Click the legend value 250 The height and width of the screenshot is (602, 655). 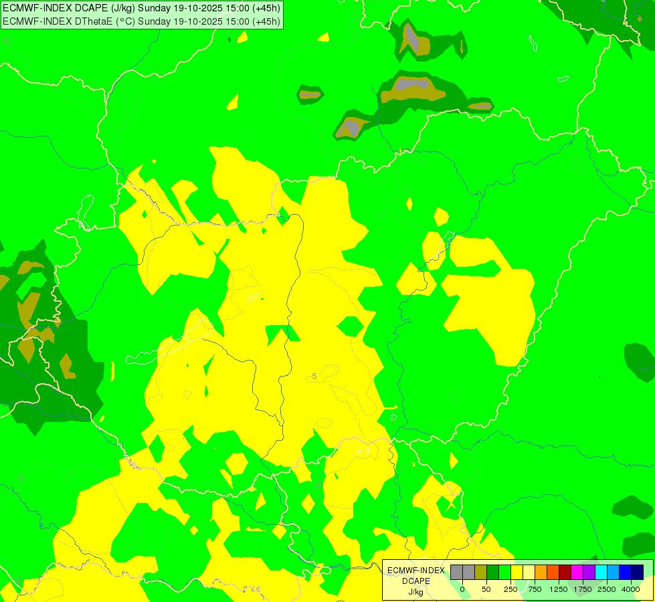510,589
